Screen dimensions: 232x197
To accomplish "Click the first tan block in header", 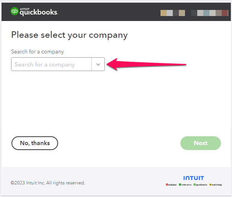I will coord(164,13).
